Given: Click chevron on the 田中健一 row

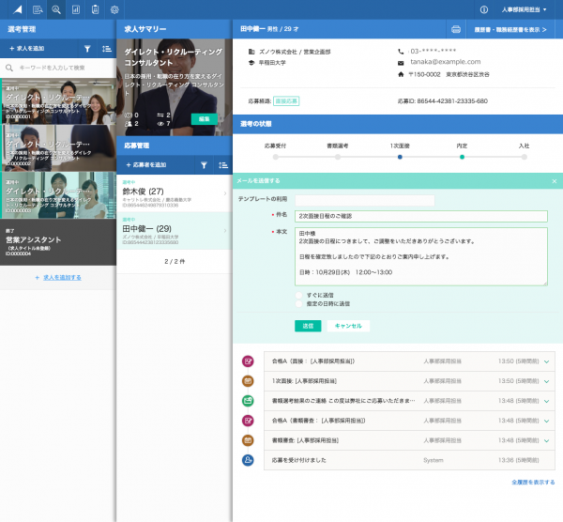Looking at the screenshot, I should 225,230.
